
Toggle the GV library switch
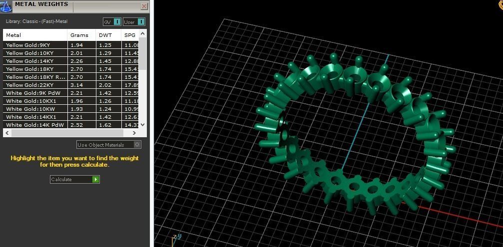click(112, 22)
